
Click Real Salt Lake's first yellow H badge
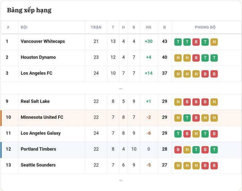tap(178, 102)
